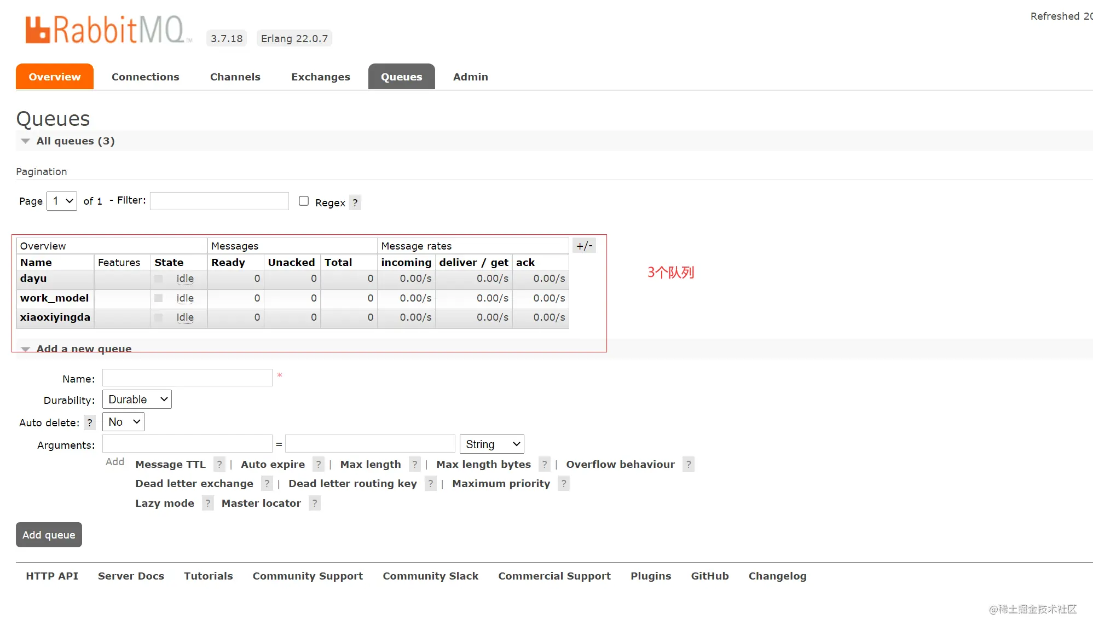The width and height of the screenshot is (1093, 631).
Task: Show help for Dead letter routing key
Action: click(x=431, y=483)
